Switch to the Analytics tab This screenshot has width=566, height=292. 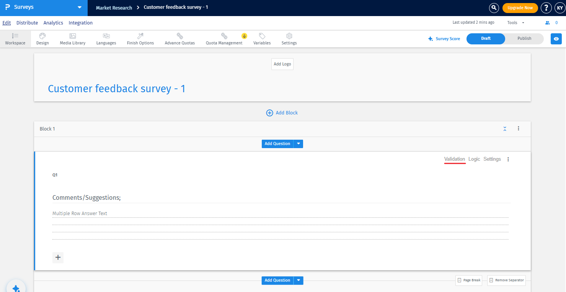(x=53, y=23)
